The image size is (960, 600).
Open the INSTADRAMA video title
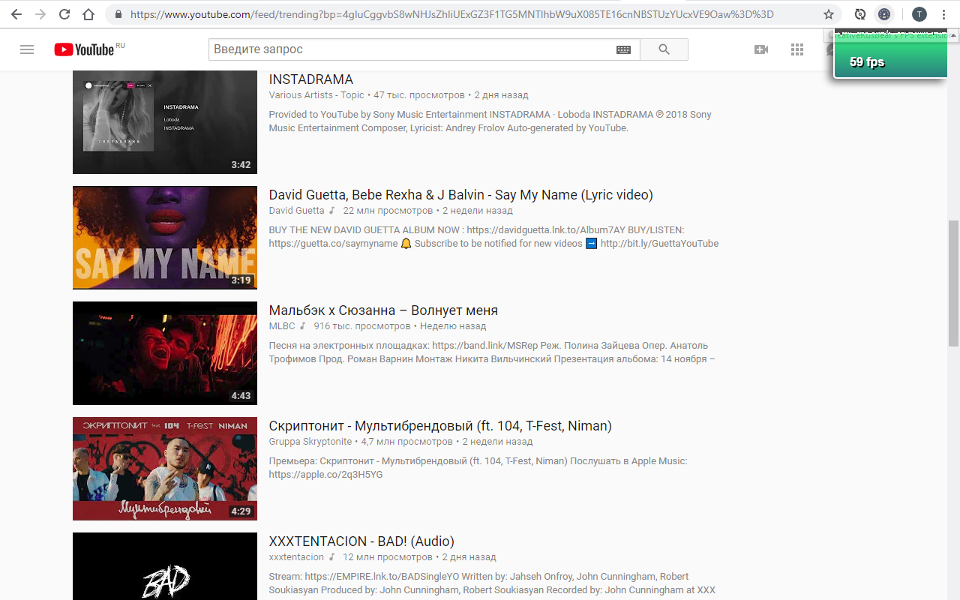click(310, 79)
